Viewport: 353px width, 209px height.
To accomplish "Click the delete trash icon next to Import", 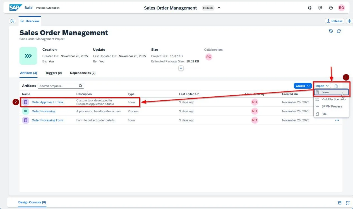I will point(336,86).
